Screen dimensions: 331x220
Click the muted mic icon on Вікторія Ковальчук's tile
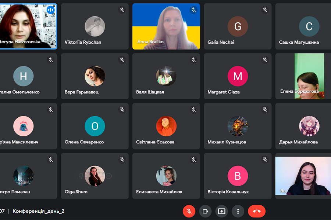pyautogui.click(x=265, y=159)
